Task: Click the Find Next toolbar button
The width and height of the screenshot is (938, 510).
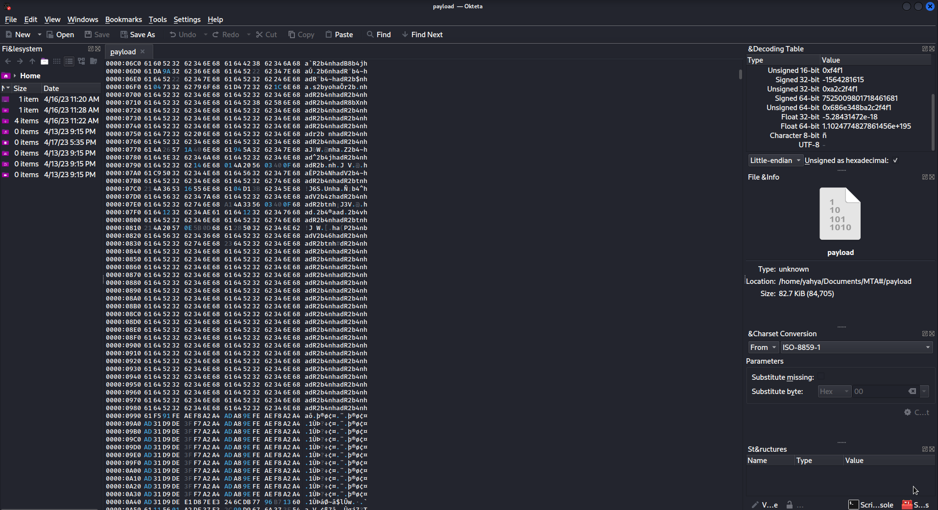Action: [x=422, y=35]
